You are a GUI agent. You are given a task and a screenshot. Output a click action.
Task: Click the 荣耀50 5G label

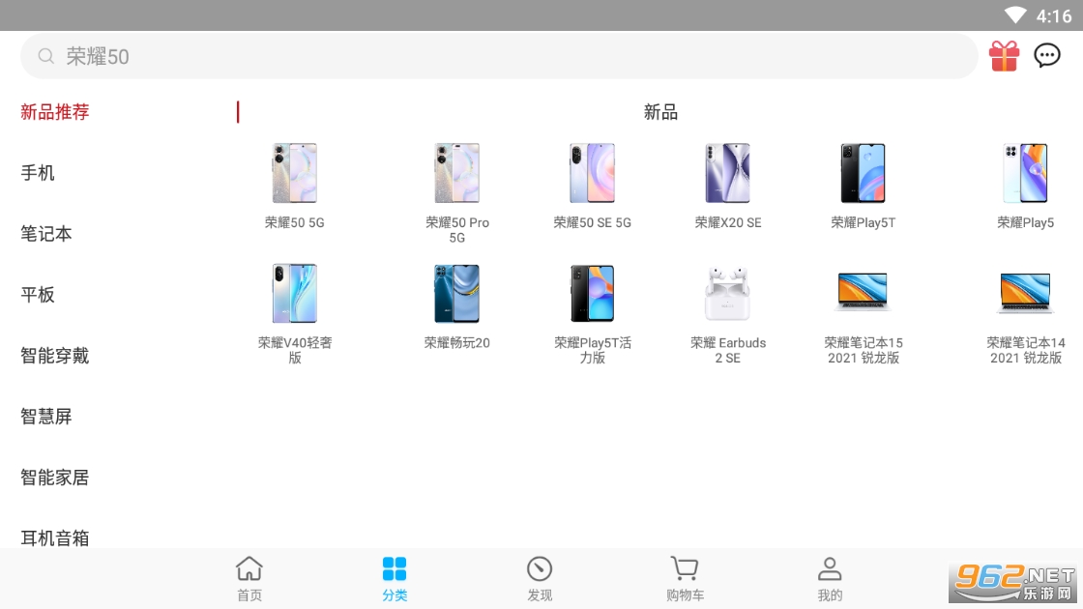point(294,222)
